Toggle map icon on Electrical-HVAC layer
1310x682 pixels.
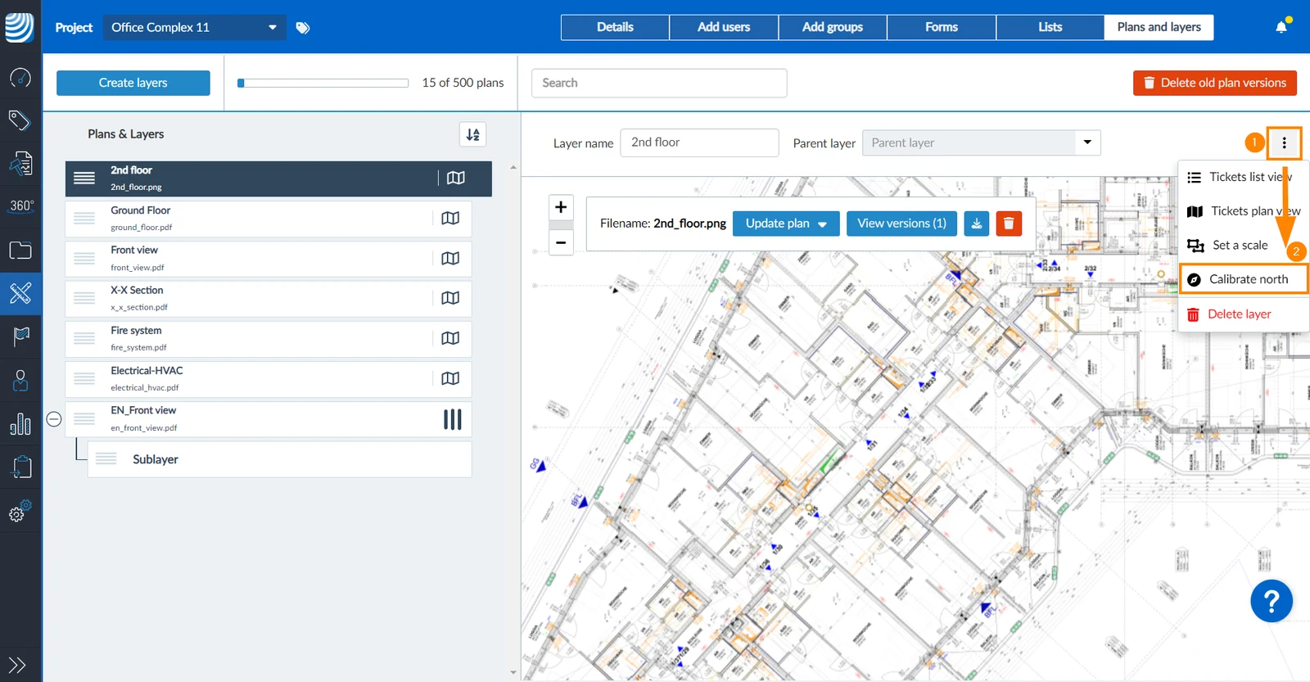450,378
